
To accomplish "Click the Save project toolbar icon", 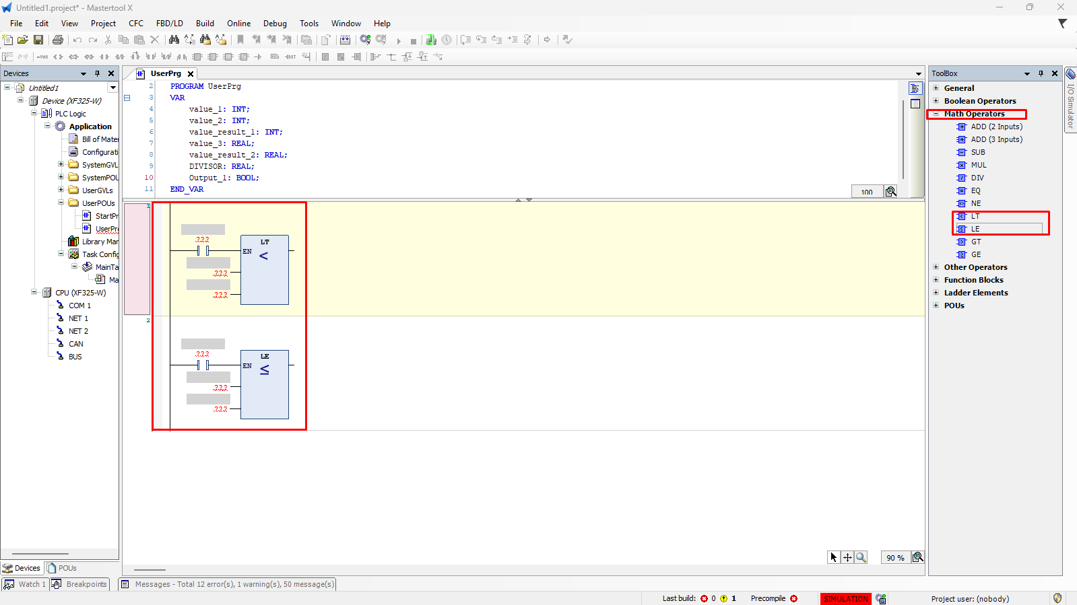I will (38, 40).
